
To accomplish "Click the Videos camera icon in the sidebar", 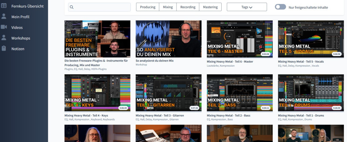I will [x=4, y=27].
